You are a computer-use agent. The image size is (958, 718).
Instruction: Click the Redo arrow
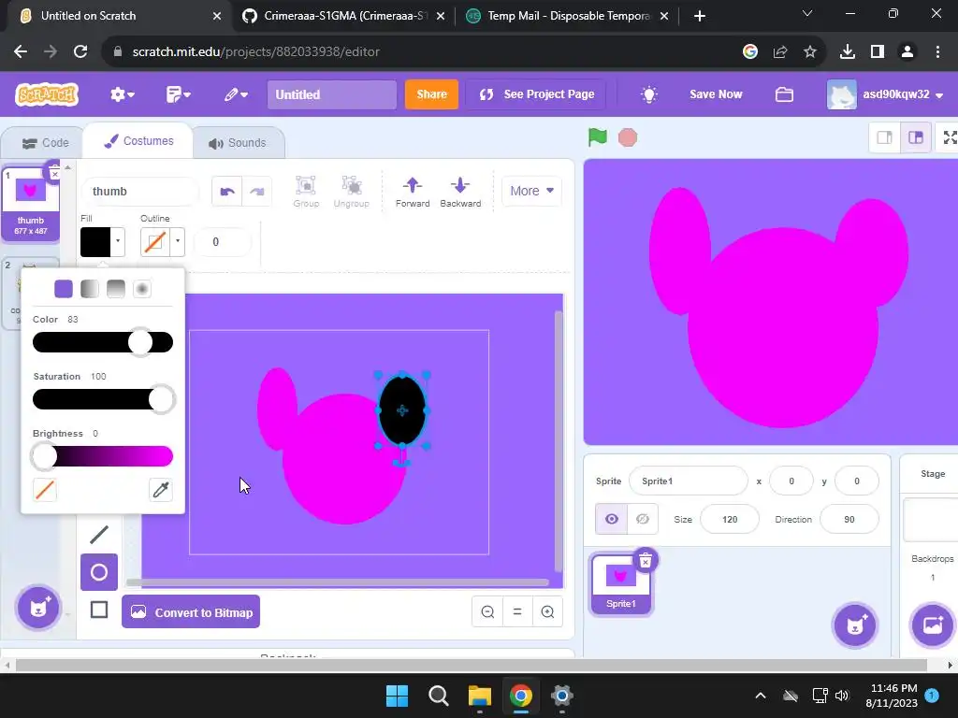click(x=256, y=191)
